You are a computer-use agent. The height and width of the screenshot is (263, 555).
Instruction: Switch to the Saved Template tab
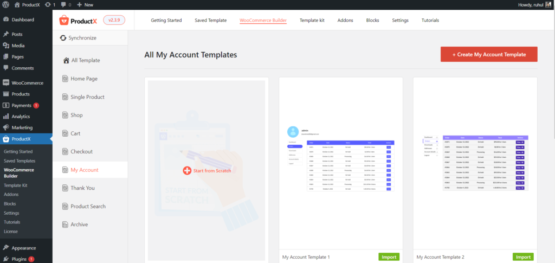click(211, 20)
